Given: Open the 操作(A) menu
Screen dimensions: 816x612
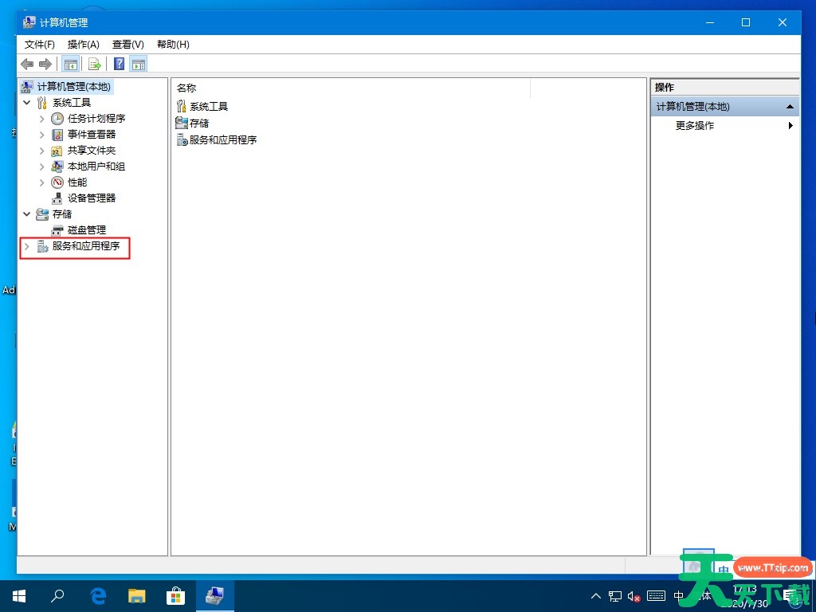Looking at the screenshot, I should [83, 45].
